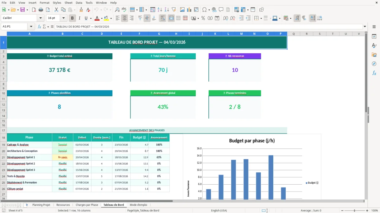
Task: Click row header 17
Action: tap(3, 130)
